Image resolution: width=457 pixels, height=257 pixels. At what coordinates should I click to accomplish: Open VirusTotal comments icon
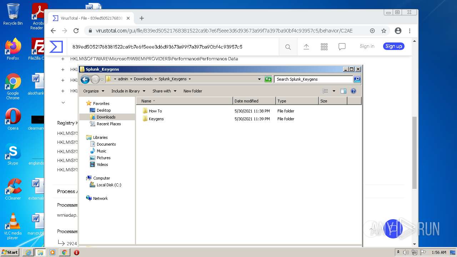tap(342, 47)
